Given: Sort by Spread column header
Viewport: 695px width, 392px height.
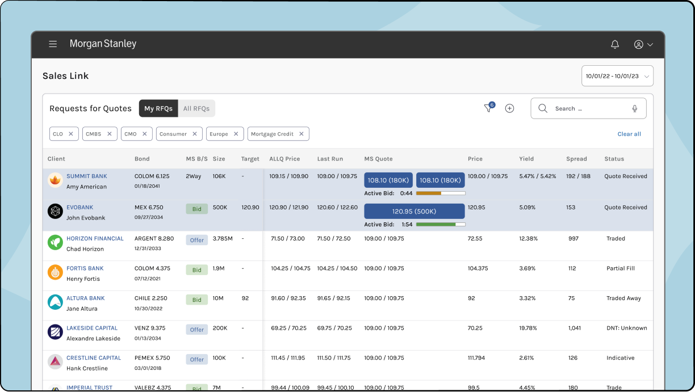Looking at the screenshot, I should (x=576, y=159).
